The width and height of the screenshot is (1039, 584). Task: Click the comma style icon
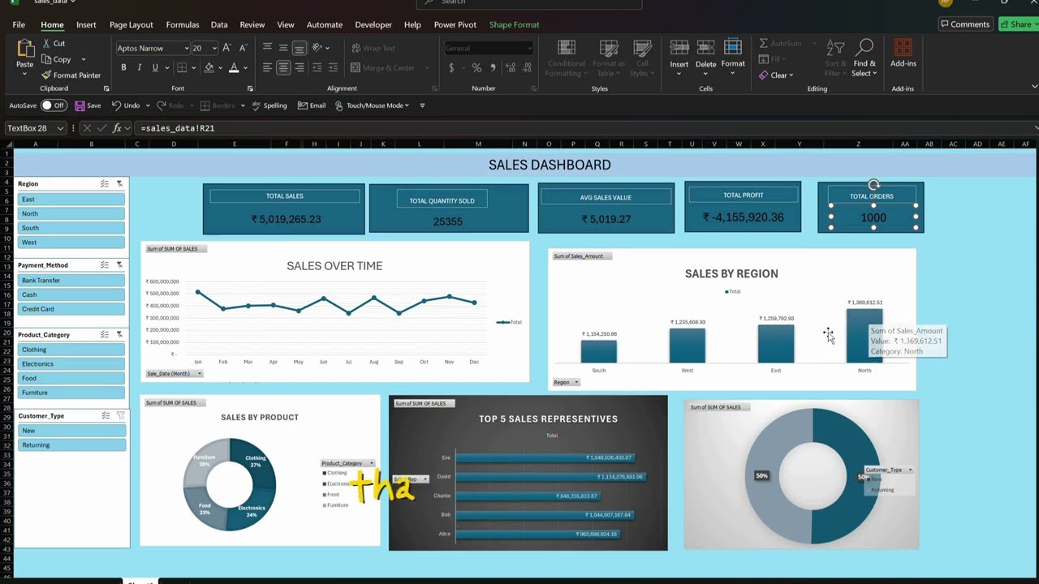pyautogui.click(x=492, y=67)
